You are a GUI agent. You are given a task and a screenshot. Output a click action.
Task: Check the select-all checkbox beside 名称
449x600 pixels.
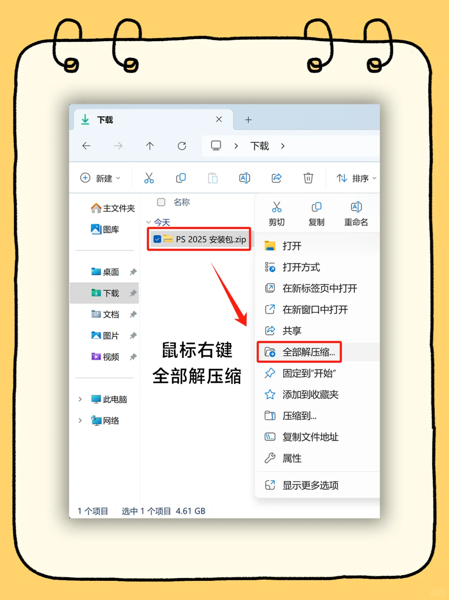[161, 202]
